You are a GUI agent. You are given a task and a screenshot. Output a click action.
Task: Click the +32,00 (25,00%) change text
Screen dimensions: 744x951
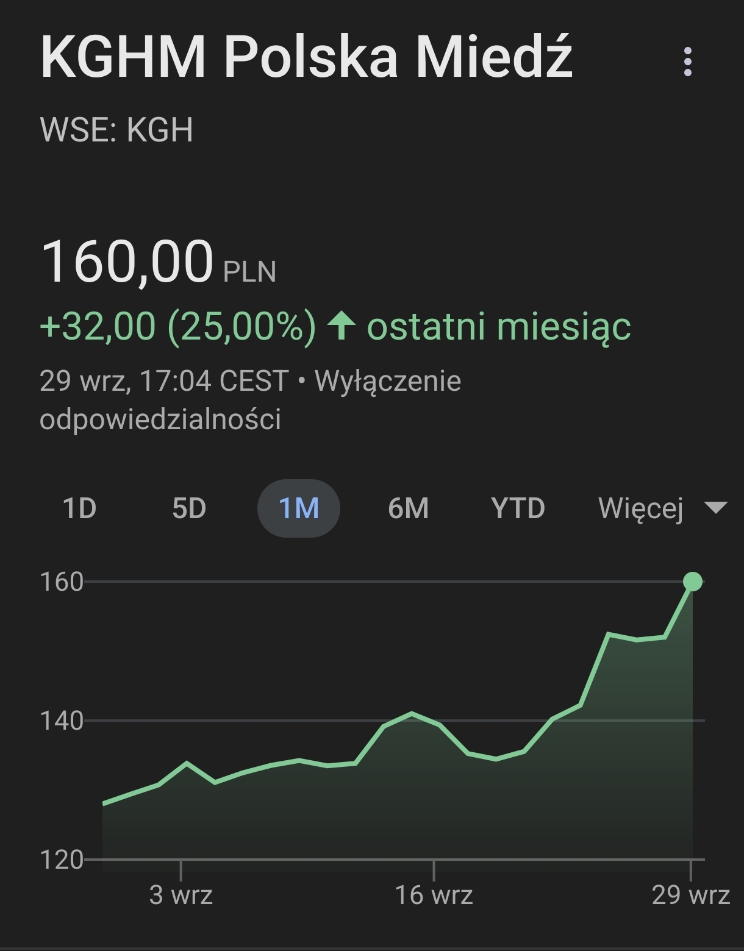coord(178,326)
